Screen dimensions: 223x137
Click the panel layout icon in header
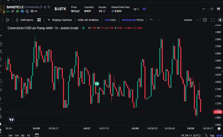(x=218, y=9)
